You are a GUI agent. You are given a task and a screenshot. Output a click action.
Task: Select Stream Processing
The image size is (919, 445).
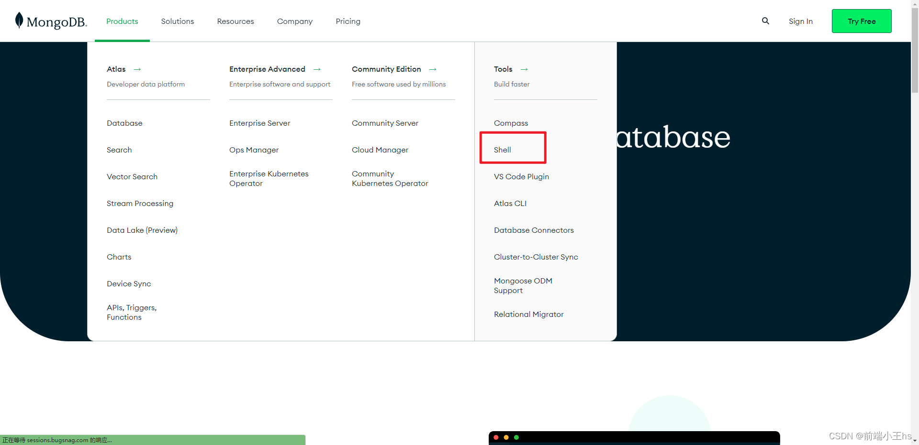tap(140, 204)
